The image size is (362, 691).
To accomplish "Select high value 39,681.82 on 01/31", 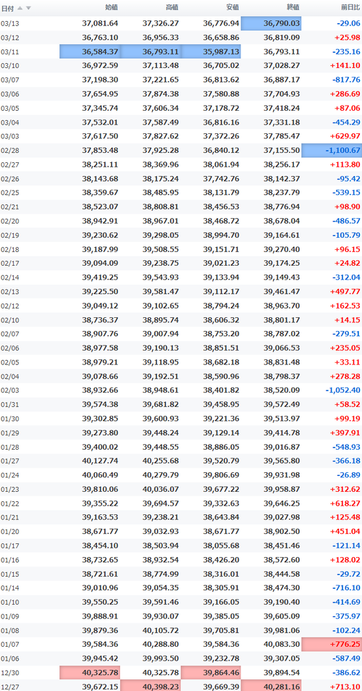I will coord(161,404).
